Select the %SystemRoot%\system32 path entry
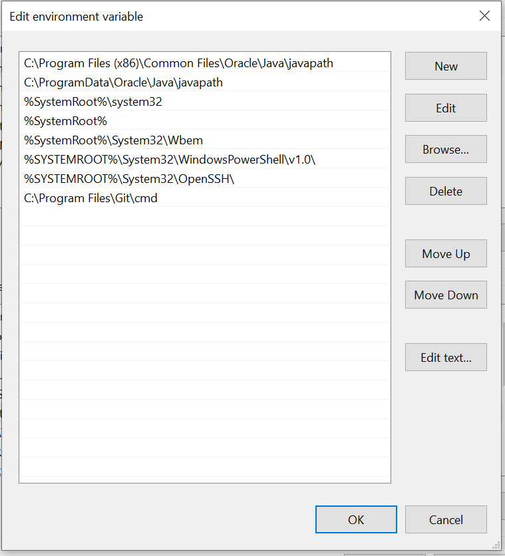 tap(93, 102)
